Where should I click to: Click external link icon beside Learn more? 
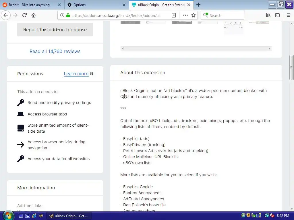pos(92,74)
